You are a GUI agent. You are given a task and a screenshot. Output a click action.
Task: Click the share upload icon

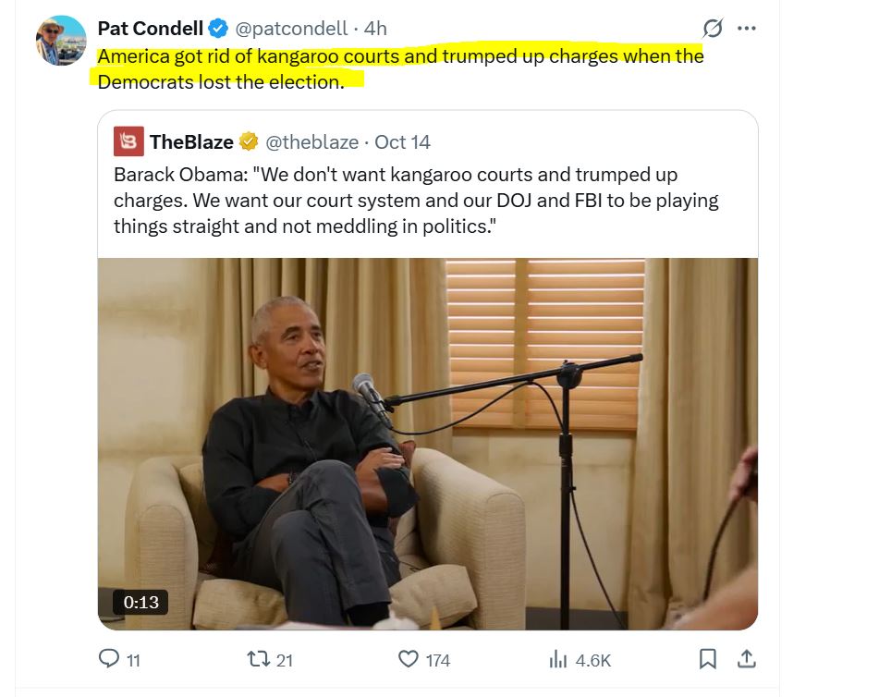pyautogui.click(x=745, y=659)
